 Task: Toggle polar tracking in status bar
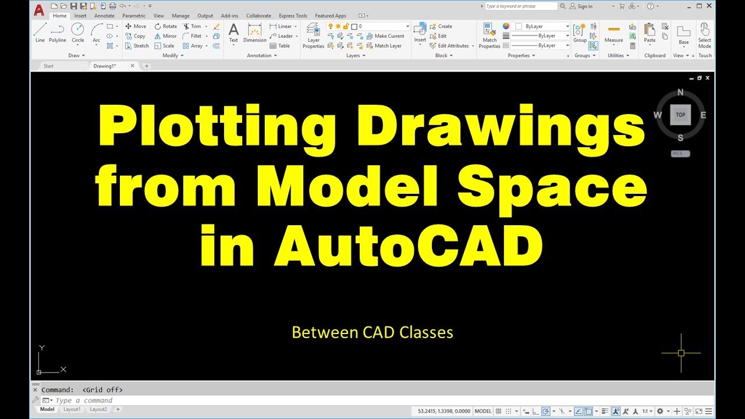coord(545,411)
